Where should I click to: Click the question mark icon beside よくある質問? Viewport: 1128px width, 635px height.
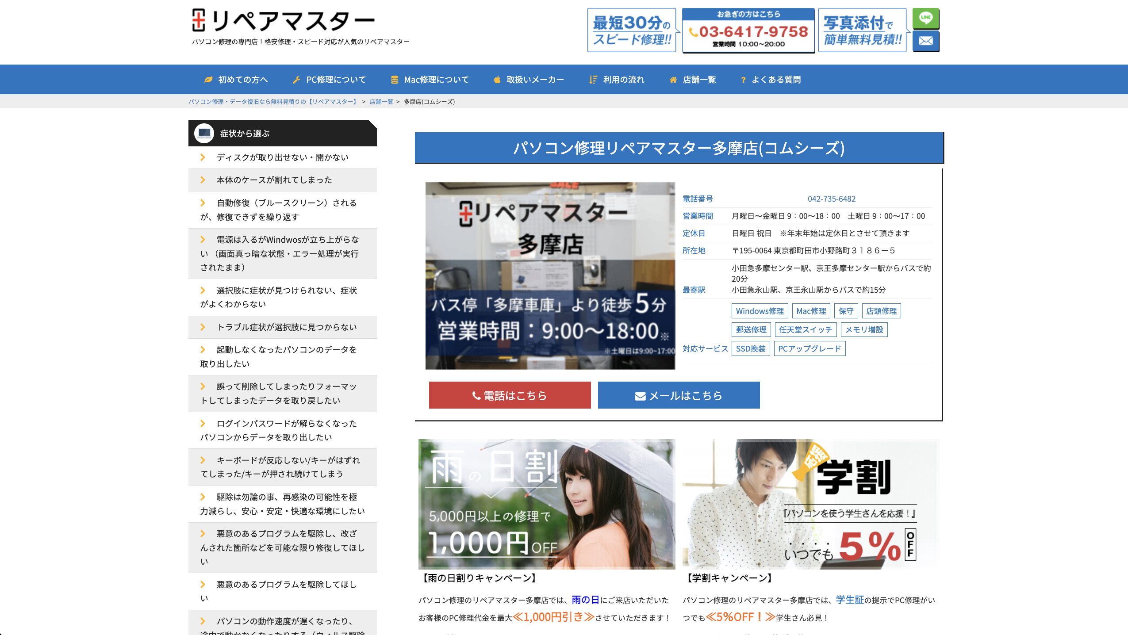click(x=743, y=80)
